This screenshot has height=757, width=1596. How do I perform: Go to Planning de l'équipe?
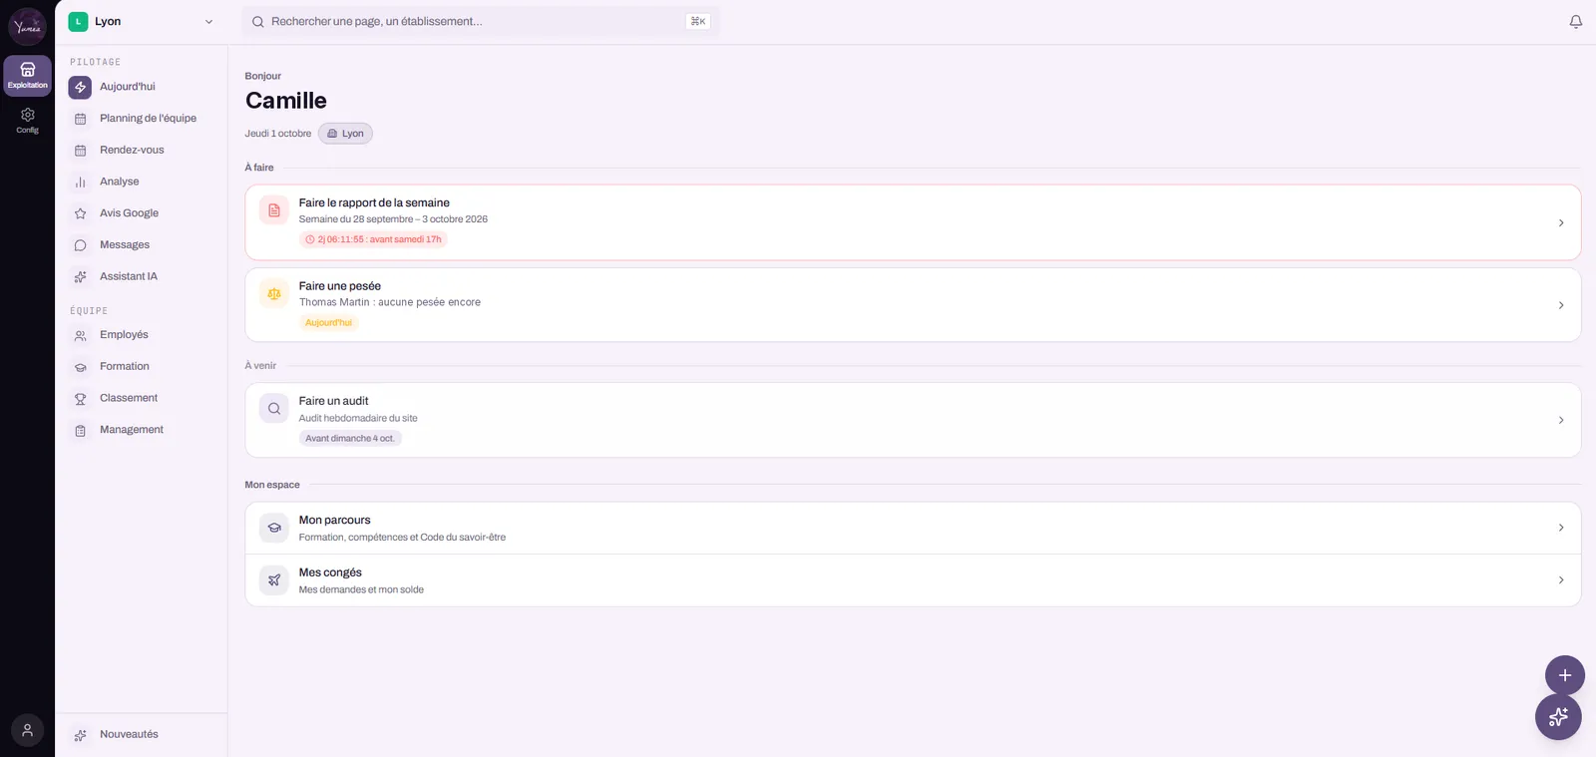[142, 119]
